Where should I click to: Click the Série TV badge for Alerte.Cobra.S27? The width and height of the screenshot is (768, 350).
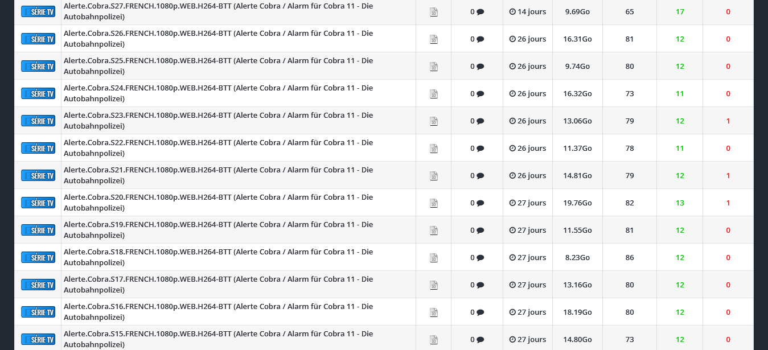[x=38, y=11]
